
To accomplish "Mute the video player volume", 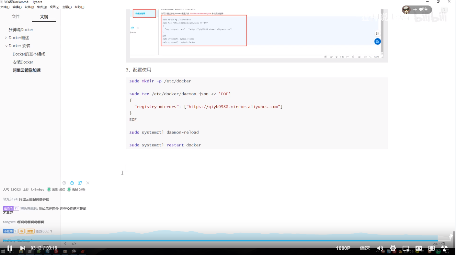I will click(x=380, y=248).
